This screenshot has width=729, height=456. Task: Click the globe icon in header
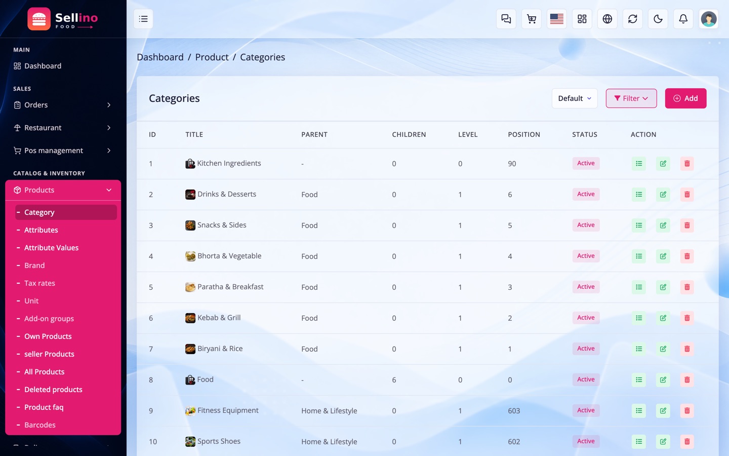[607, 19]
